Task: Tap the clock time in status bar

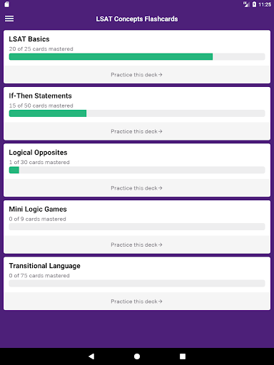Action: point(265,4)
